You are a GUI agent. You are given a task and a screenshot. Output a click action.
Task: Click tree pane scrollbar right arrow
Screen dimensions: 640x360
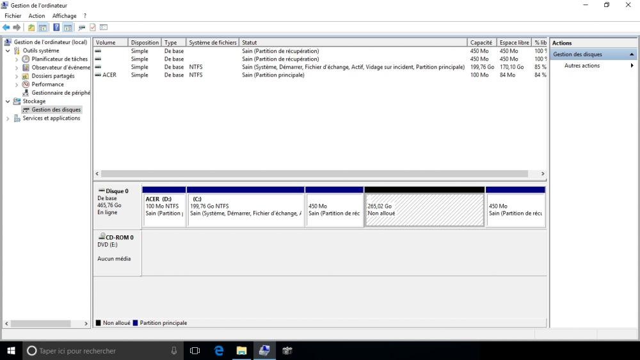[x=86, y=324]
